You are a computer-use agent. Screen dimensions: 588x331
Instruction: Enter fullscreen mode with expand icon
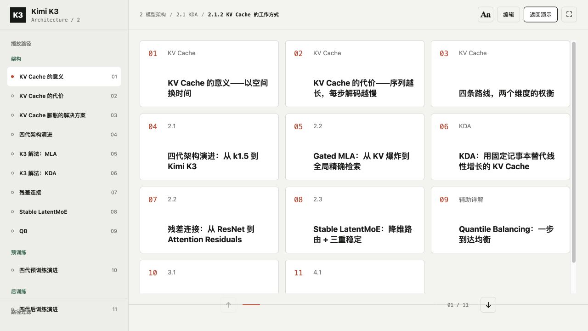(x=569, y=15)
